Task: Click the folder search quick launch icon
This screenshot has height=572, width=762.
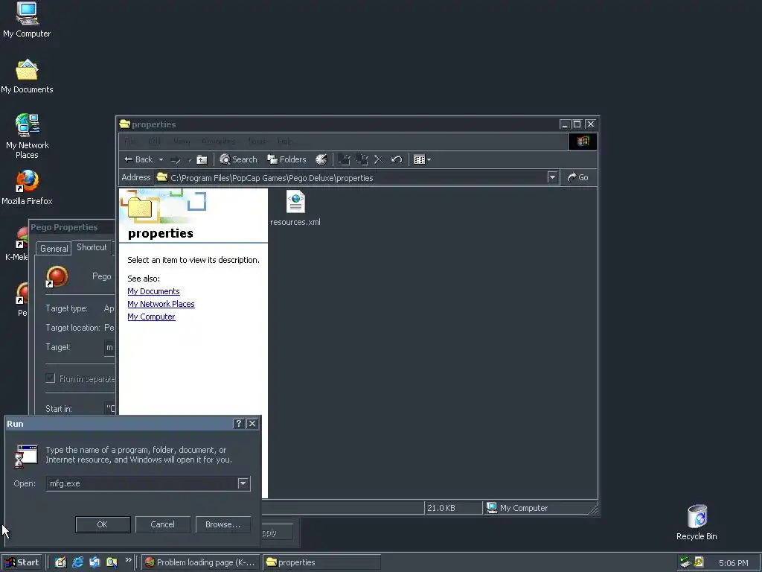Action: (x=112, y=562)
